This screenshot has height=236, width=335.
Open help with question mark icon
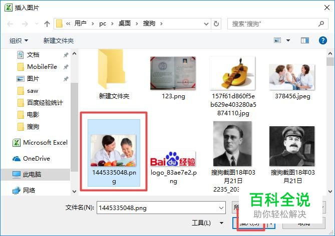(x=323, y=40)
